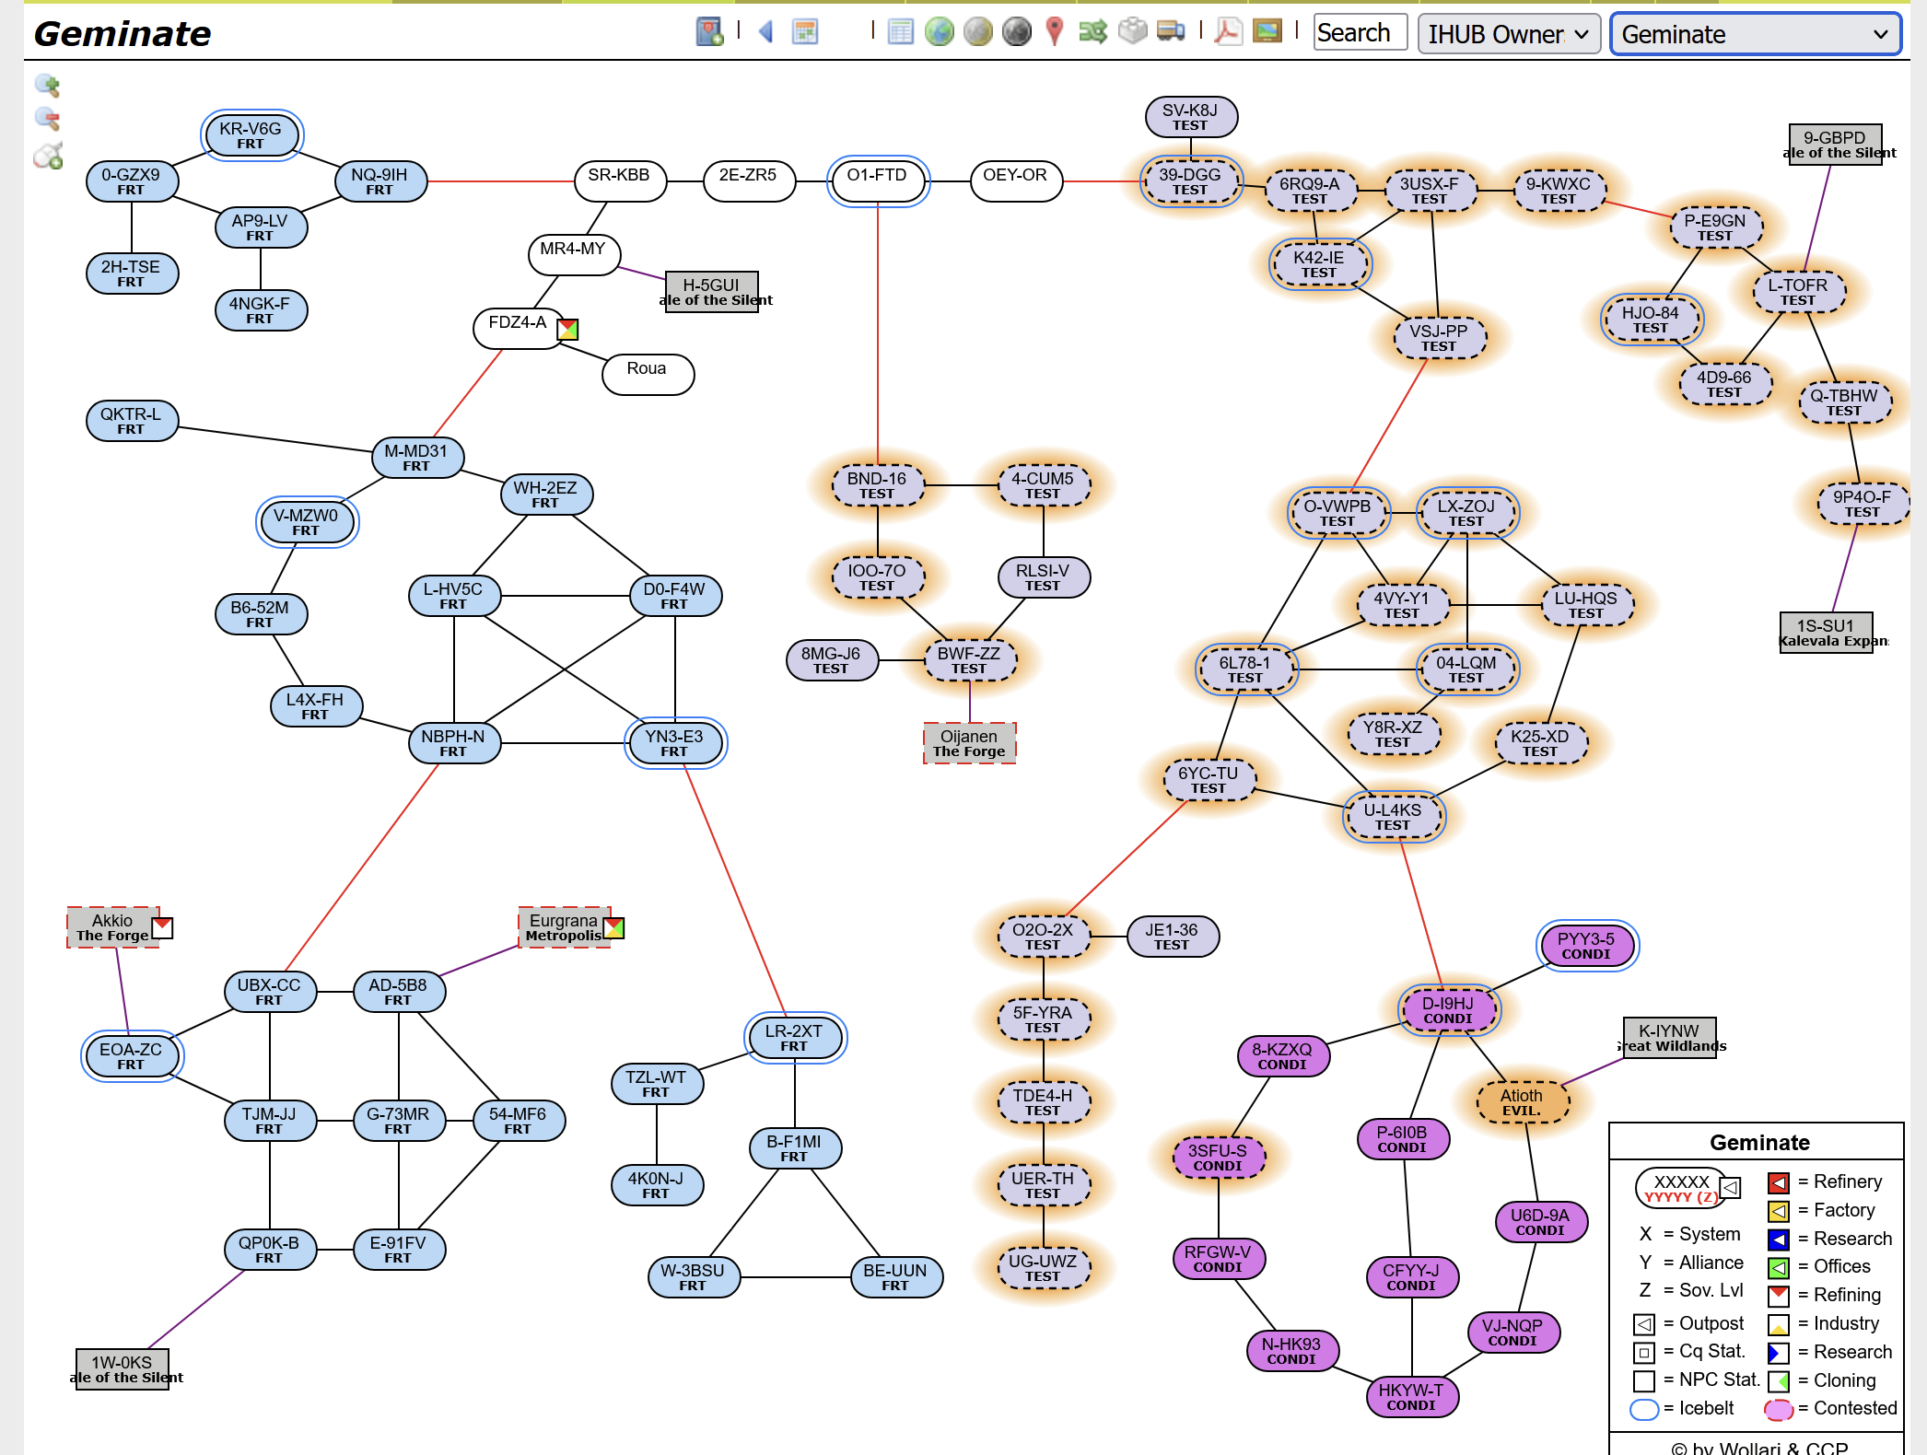Image resolution: width=1927 pixels, height=1455 pixels.
Task: Click the red map pin icon
Action: click(1055, 32)
